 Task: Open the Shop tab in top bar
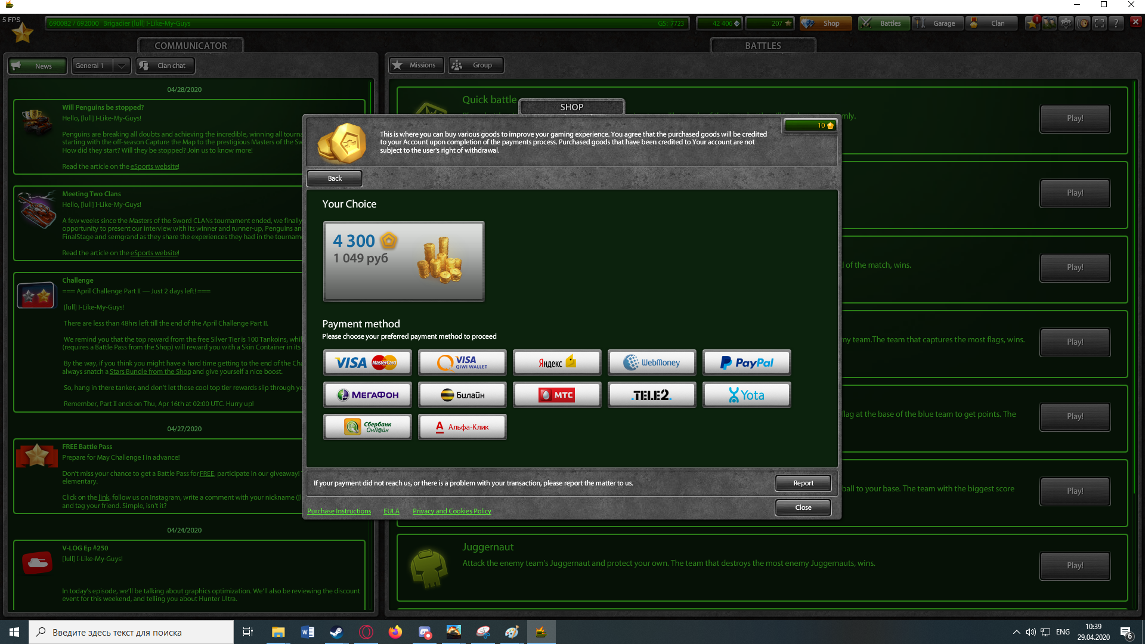(826, 23)
